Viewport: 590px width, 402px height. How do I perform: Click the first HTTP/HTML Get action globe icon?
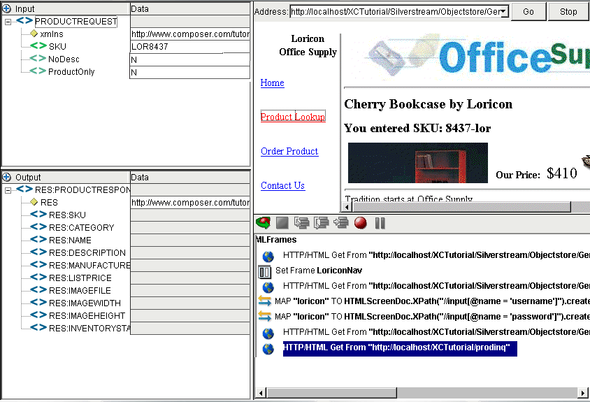pos(268,257)
